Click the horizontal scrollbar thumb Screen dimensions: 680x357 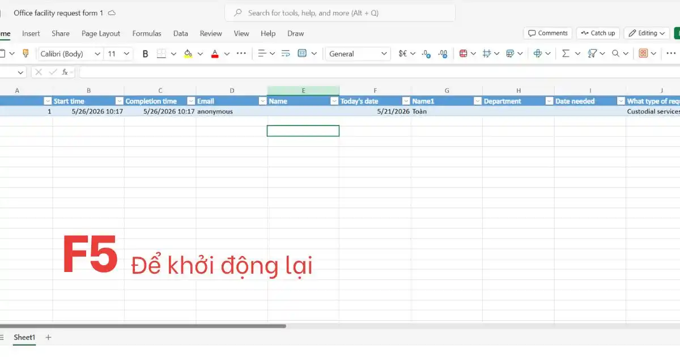pyautogui.click(x=143, y=326)
